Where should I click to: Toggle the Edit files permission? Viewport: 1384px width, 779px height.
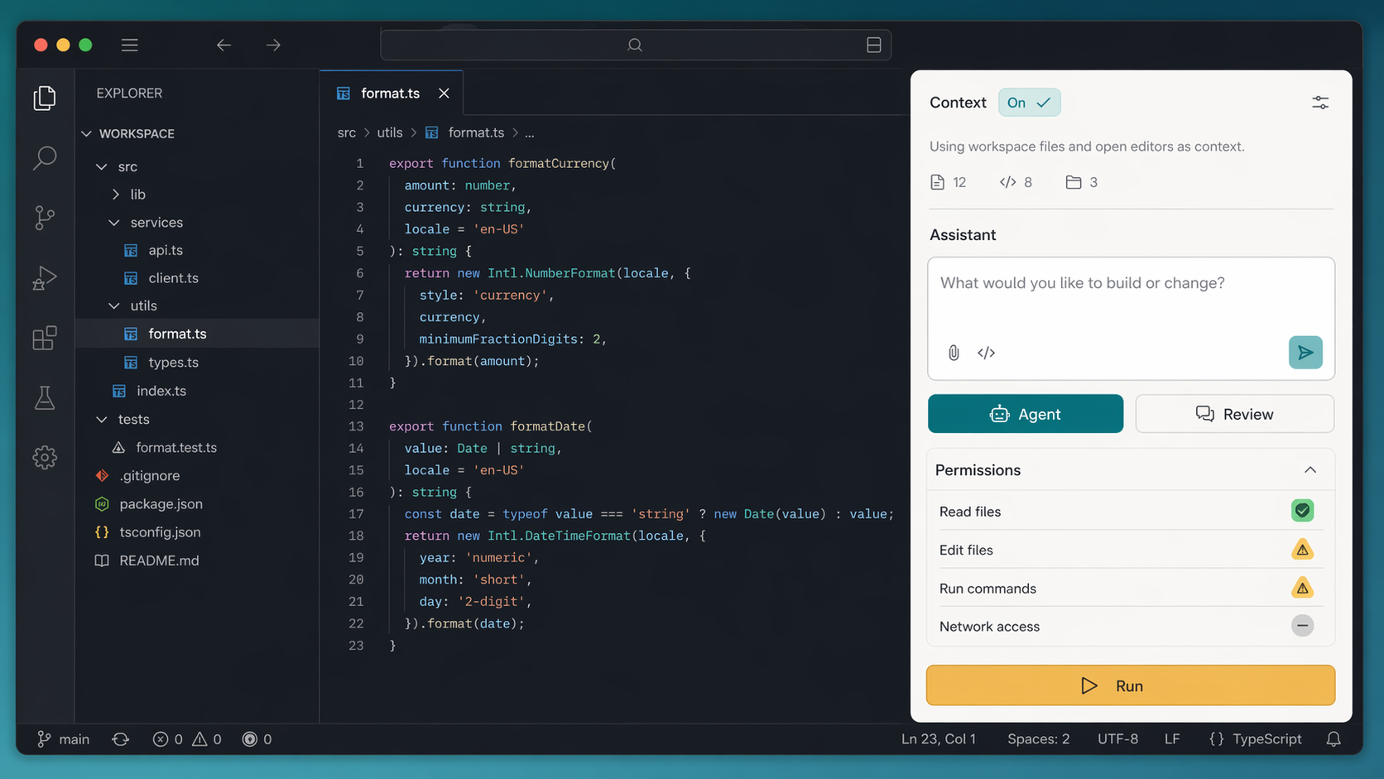pos(1302,550)
